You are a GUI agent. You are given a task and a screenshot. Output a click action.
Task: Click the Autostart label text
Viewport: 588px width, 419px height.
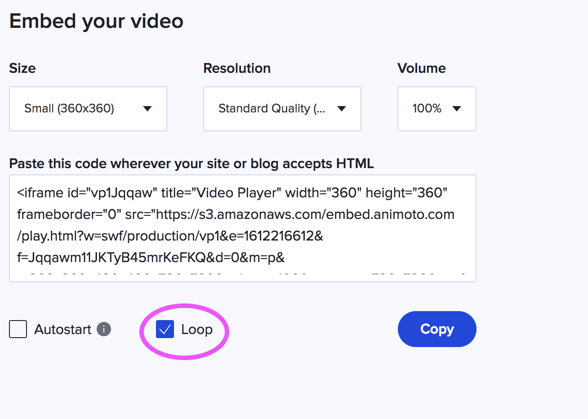63,330
